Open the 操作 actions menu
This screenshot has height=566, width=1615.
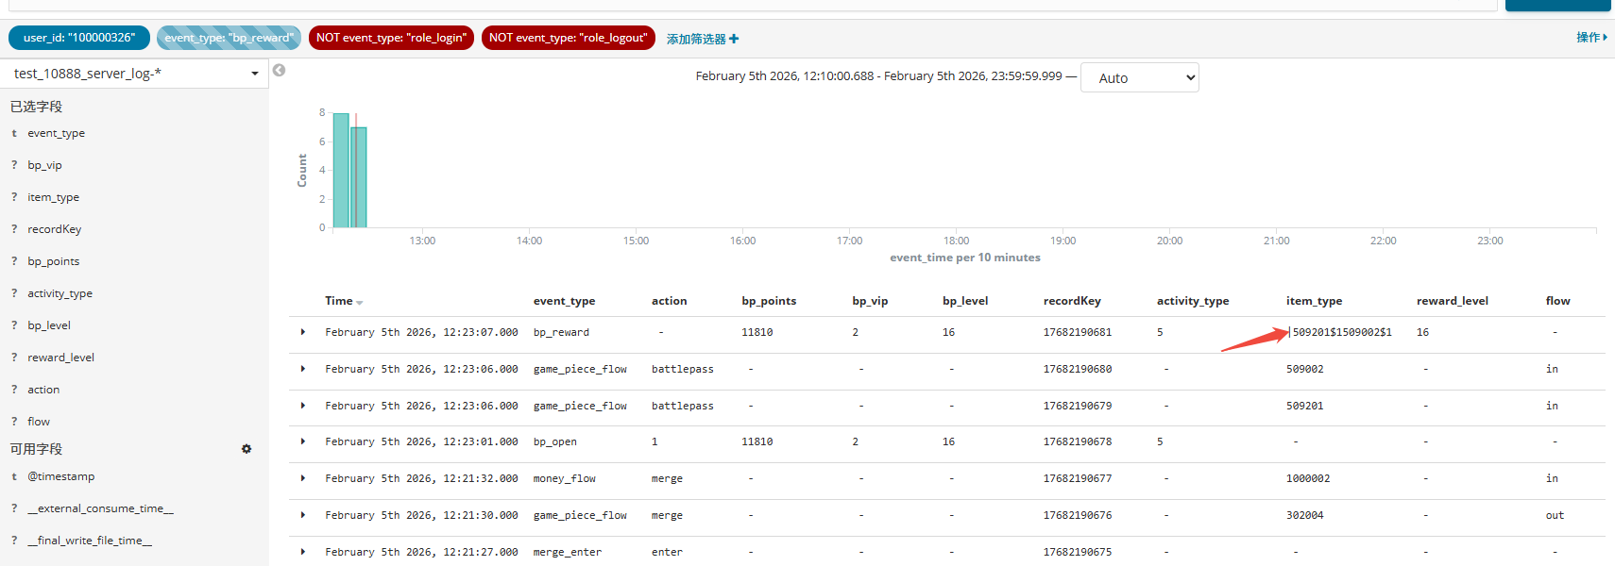(1590, 38)
